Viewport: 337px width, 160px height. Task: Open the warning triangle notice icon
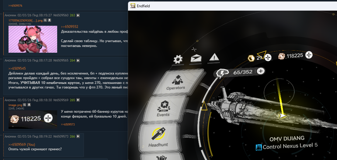214,58
